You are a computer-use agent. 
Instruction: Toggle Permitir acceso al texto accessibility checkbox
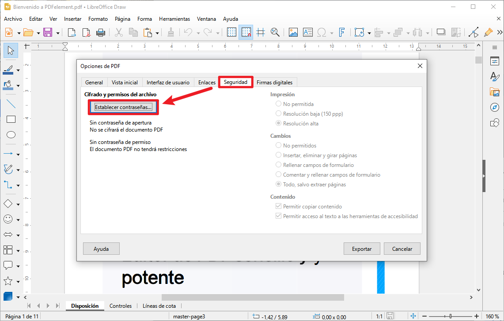pos(278,216)
